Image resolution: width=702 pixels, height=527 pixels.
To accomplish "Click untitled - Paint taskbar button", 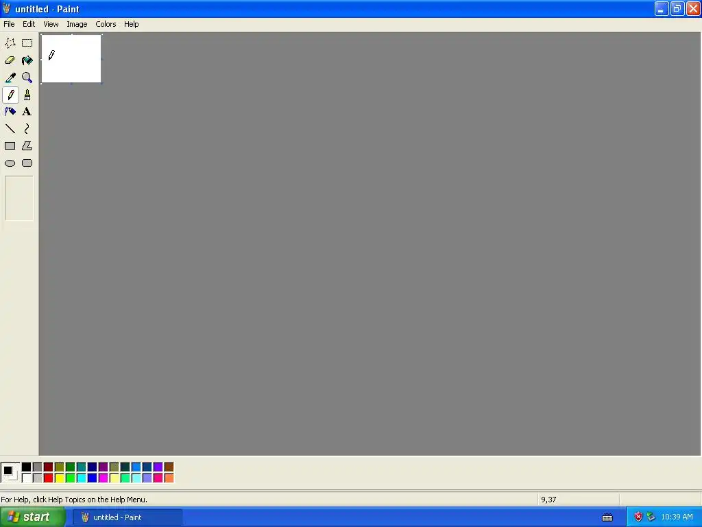I will coord(128,517).
